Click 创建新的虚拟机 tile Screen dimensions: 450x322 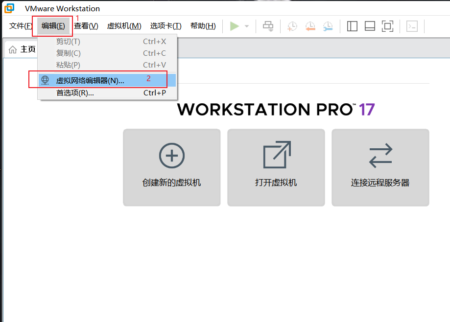tap(171, 167)
